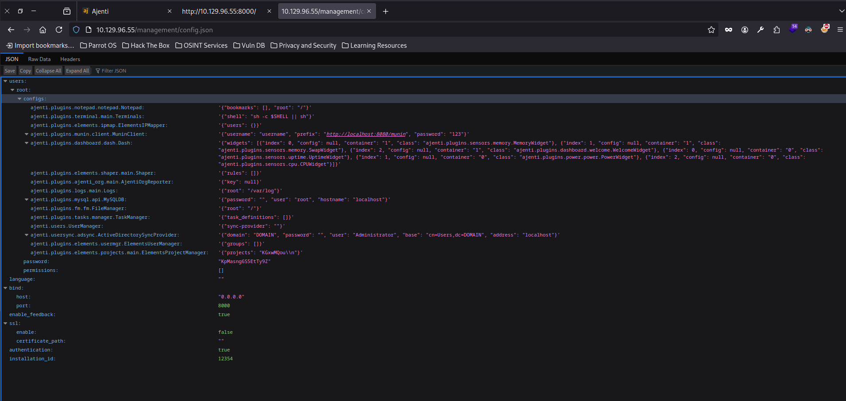Image resolution: width=846 pixels, height=401 pixels.
Task: Click the permissions key
Action: point(41,271)
